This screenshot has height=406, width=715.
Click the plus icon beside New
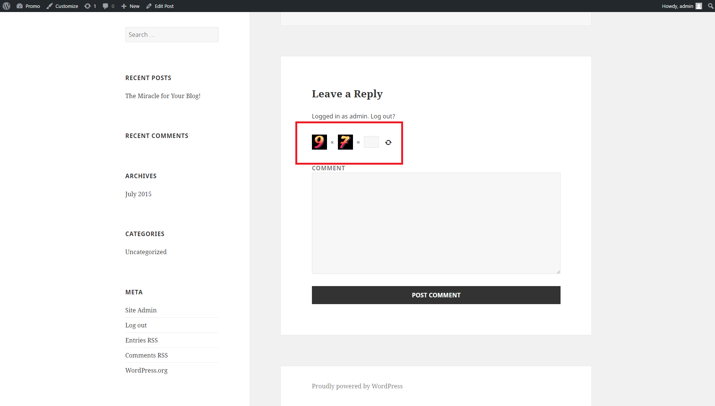[124, 6]
